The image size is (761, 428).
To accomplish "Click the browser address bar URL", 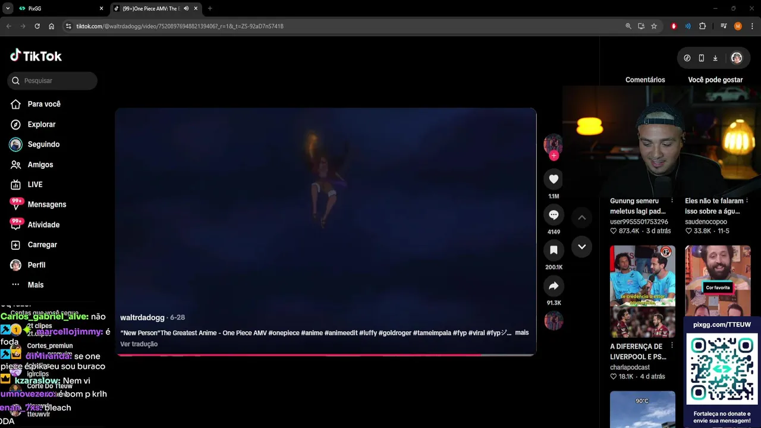I will (180, 26).
